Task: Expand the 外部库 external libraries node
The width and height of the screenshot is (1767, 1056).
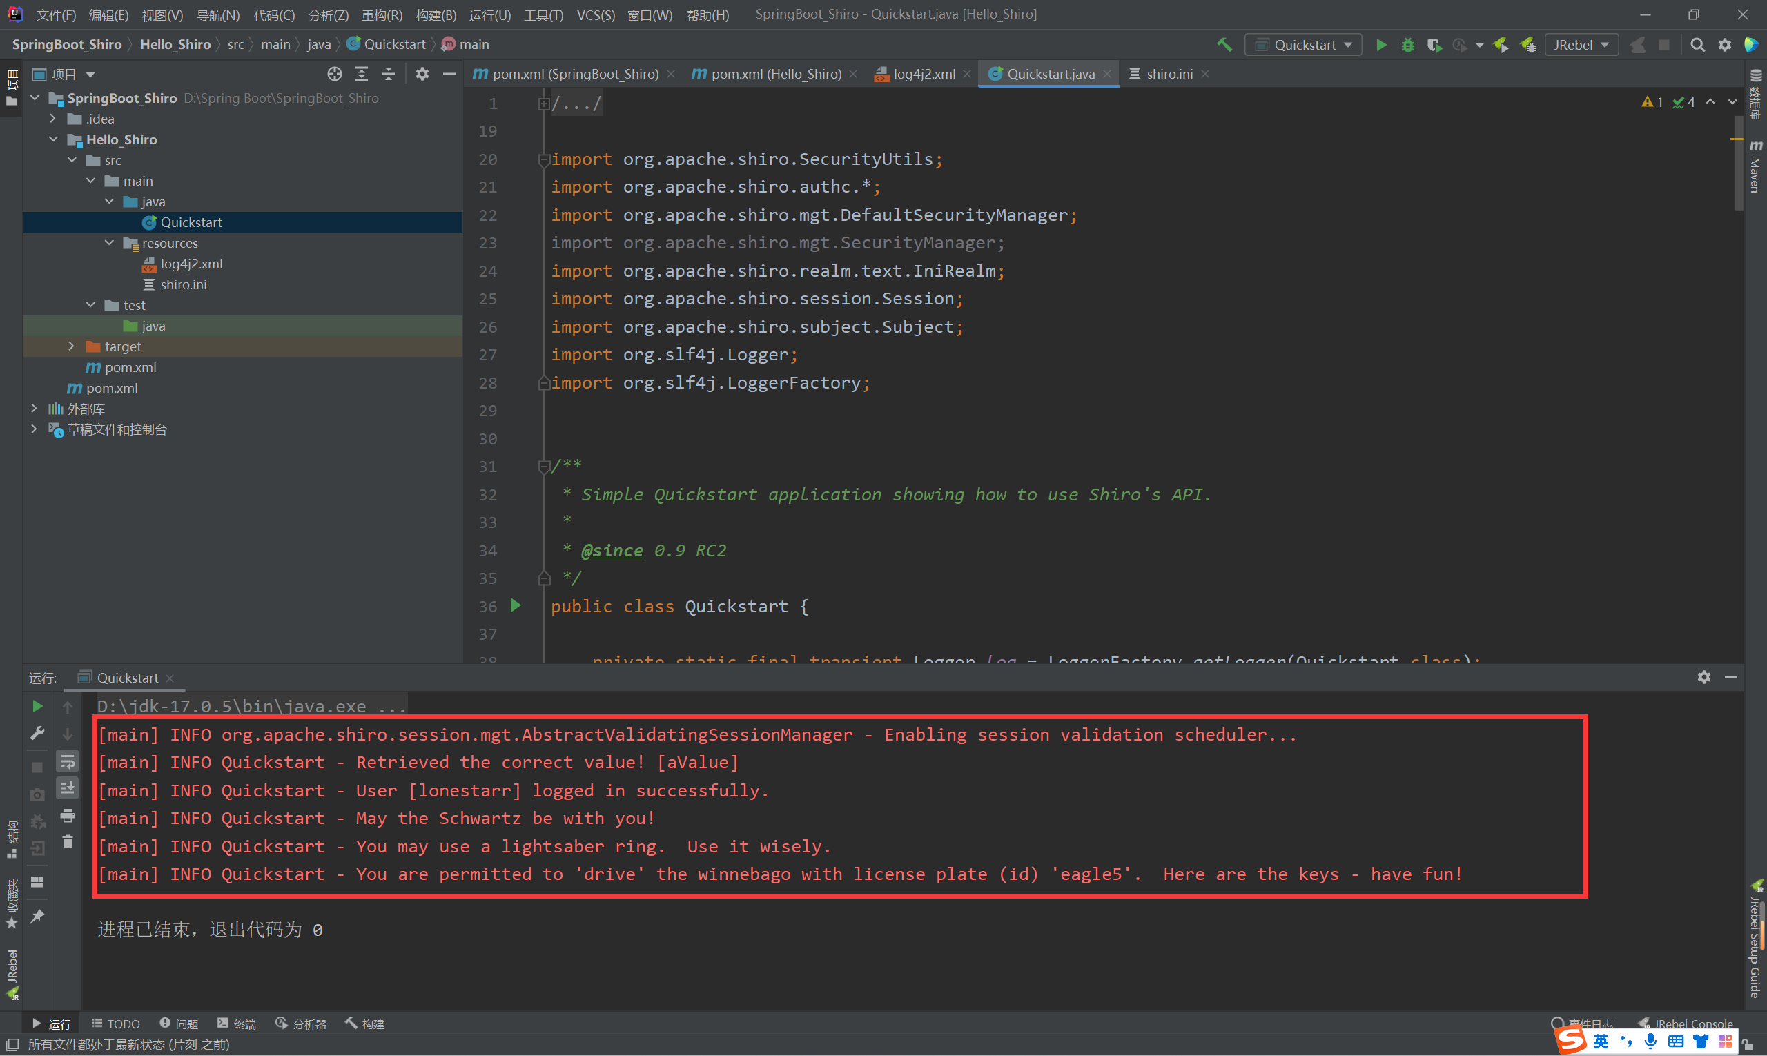Action: pos(34,409)
